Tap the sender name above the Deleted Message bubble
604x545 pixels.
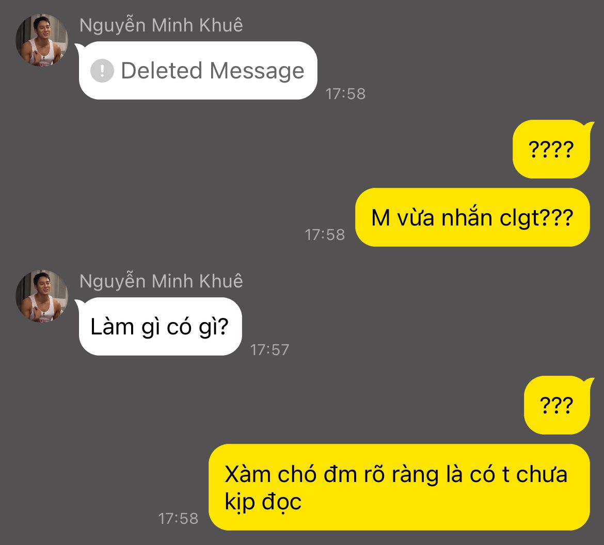click(161, 25)
